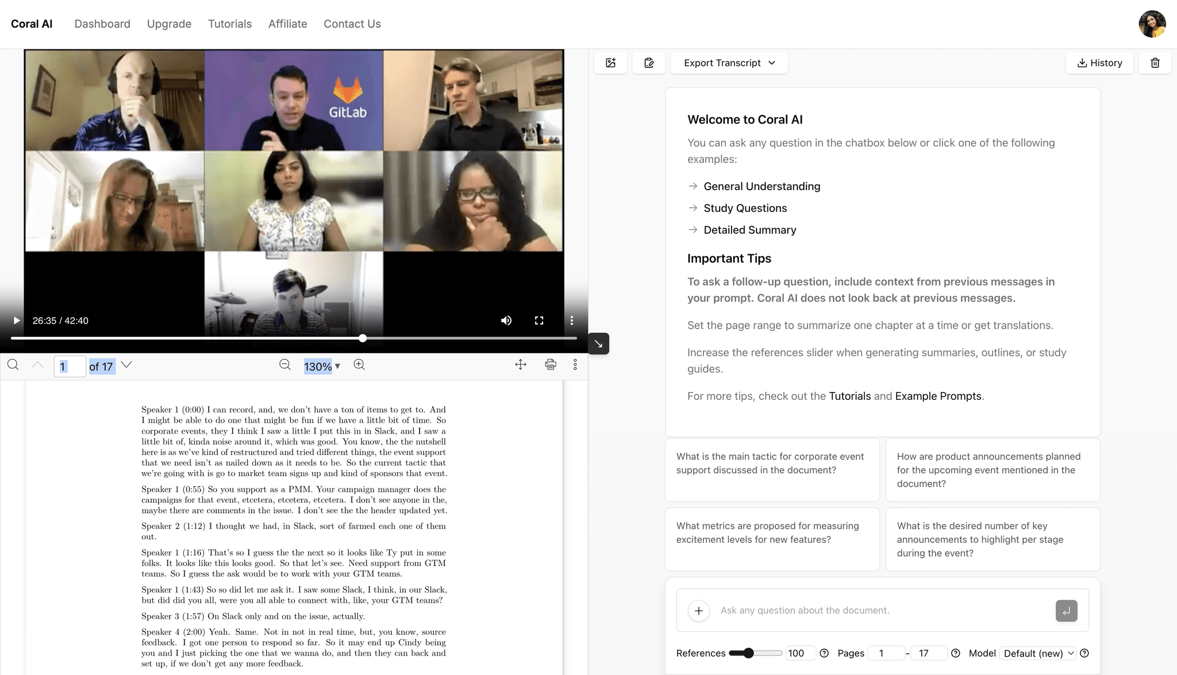
Task: Mute the video audio
Action: 506,321
